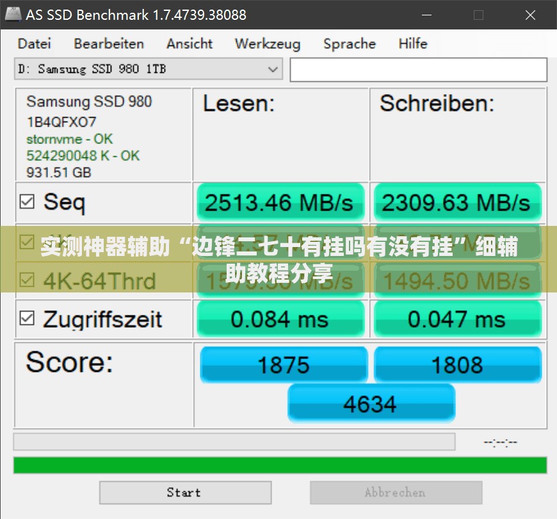Open the Sprache menu
557x519 pixels.
click(x=349, y=44)
